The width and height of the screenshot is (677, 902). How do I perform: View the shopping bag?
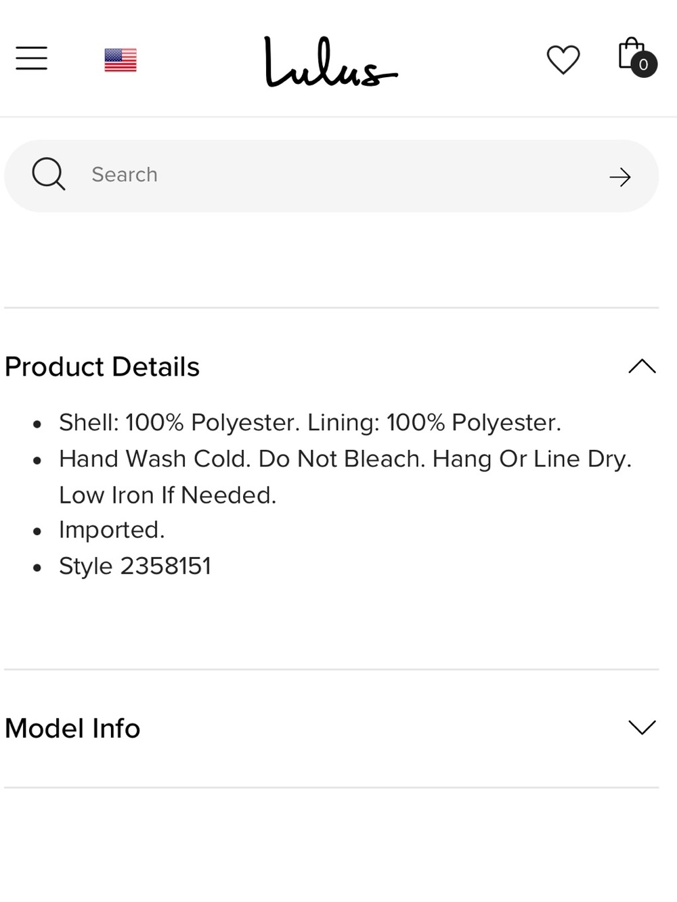point(631,53)
